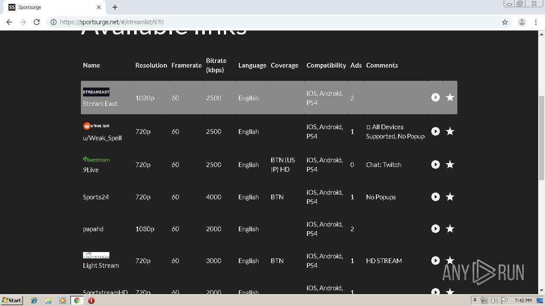Click the BTN (US IP) HD coverage cell

pyautogui.click(x=283, y=164)
